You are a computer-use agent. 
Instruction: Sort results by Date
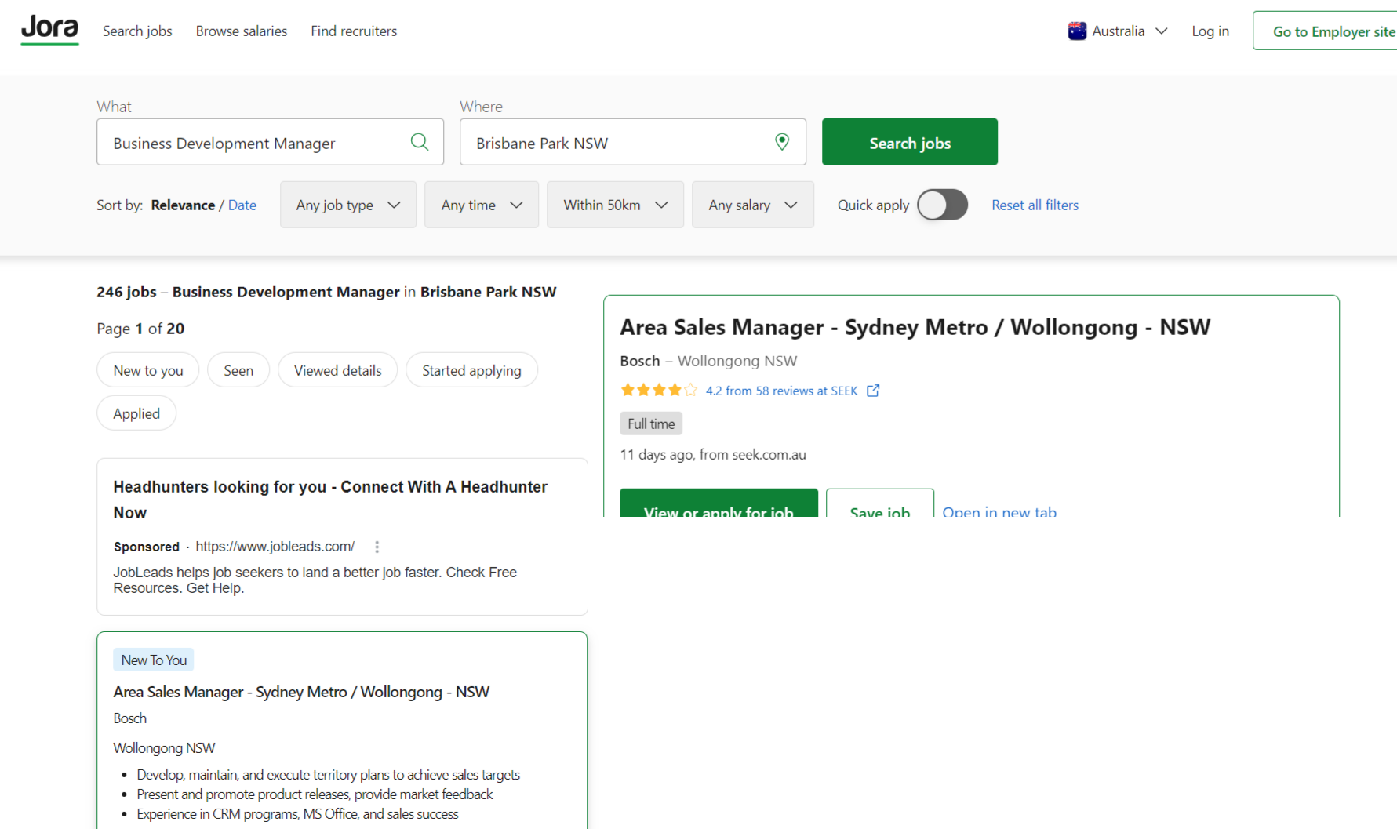pos(242,205)
